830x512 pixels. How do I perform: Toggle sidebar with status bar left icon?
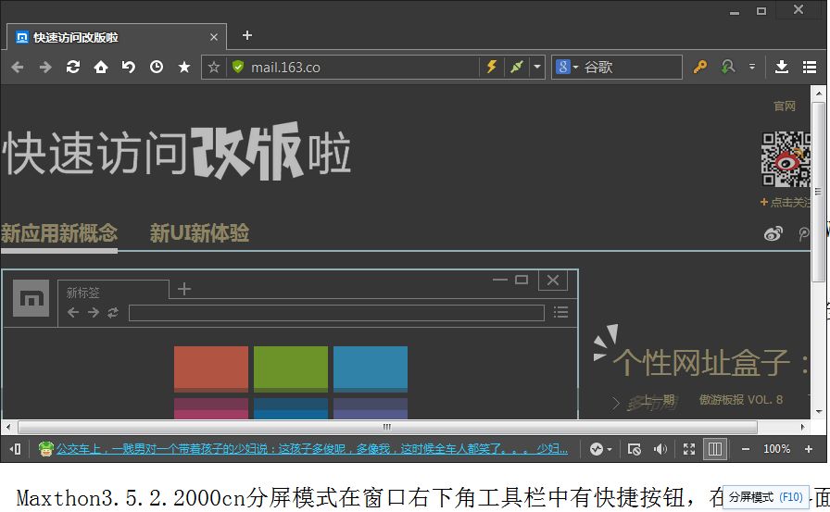[15, 449]
